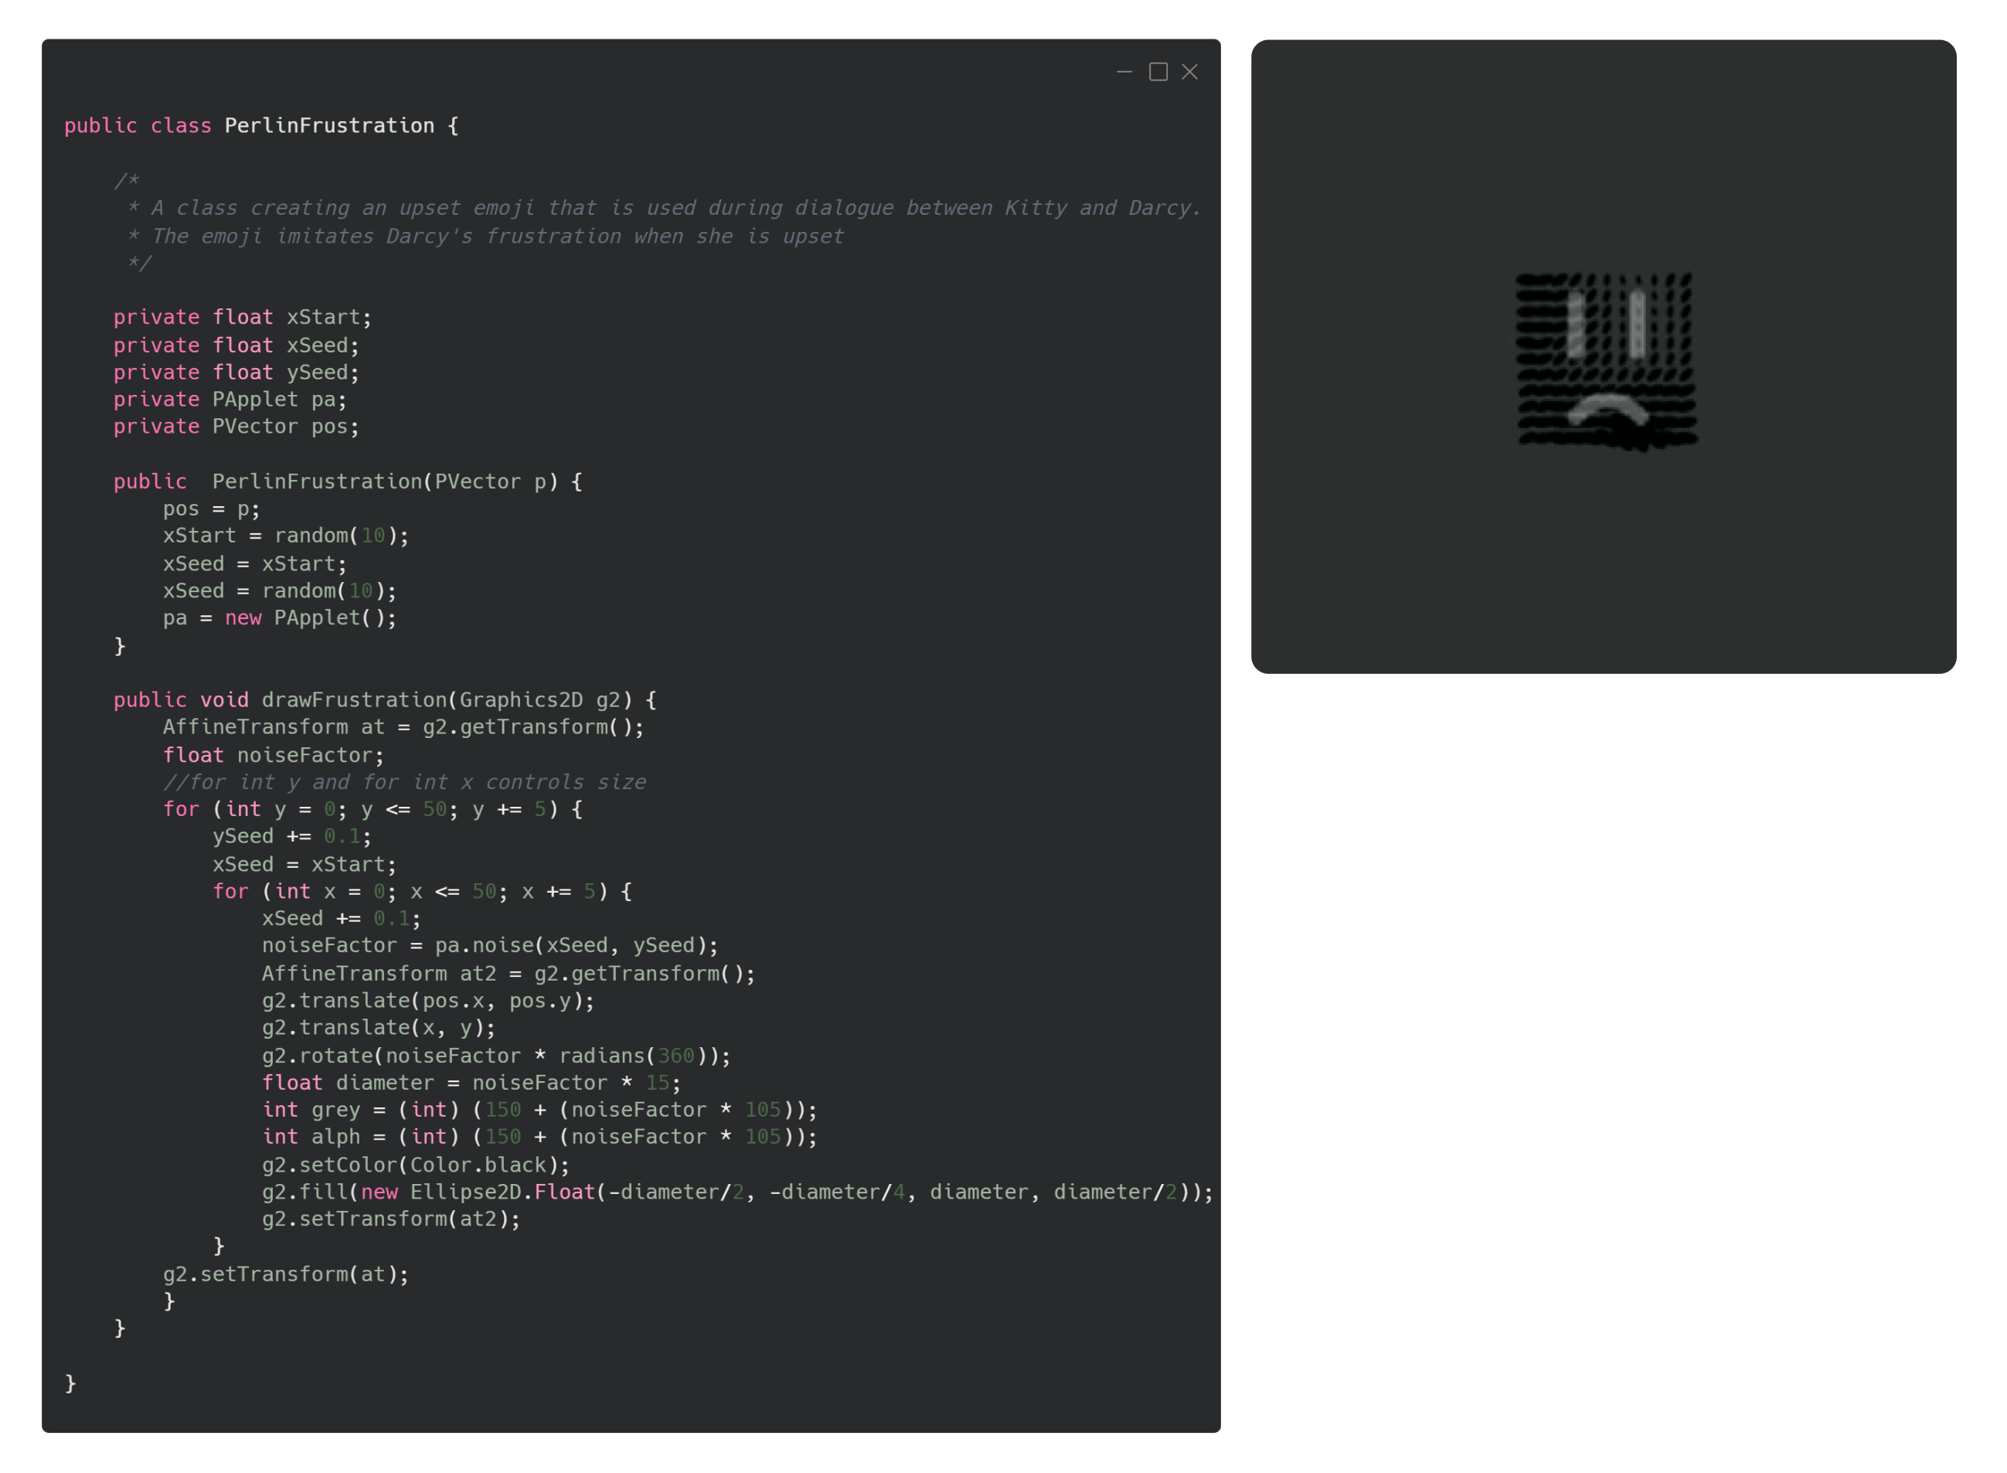Click the line 'pos = p;'
The height and width of the screenshot is (1473, 2007).
click(211, 509)
